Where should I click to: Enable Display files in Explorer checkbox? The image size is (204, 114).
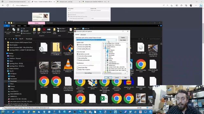[x=77, y=70]
